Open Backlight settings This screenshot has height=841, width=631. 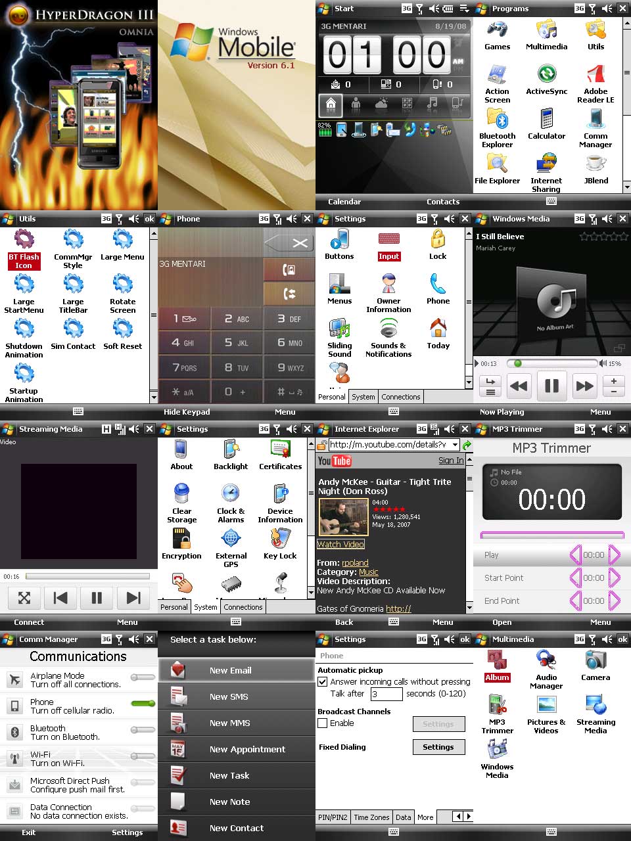tap(231, 455)
